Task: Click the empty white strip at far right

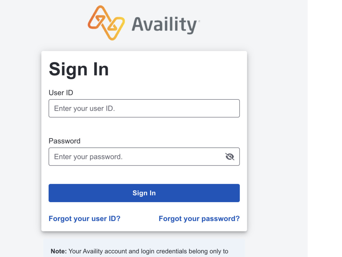Action: (x=325, y=128)
